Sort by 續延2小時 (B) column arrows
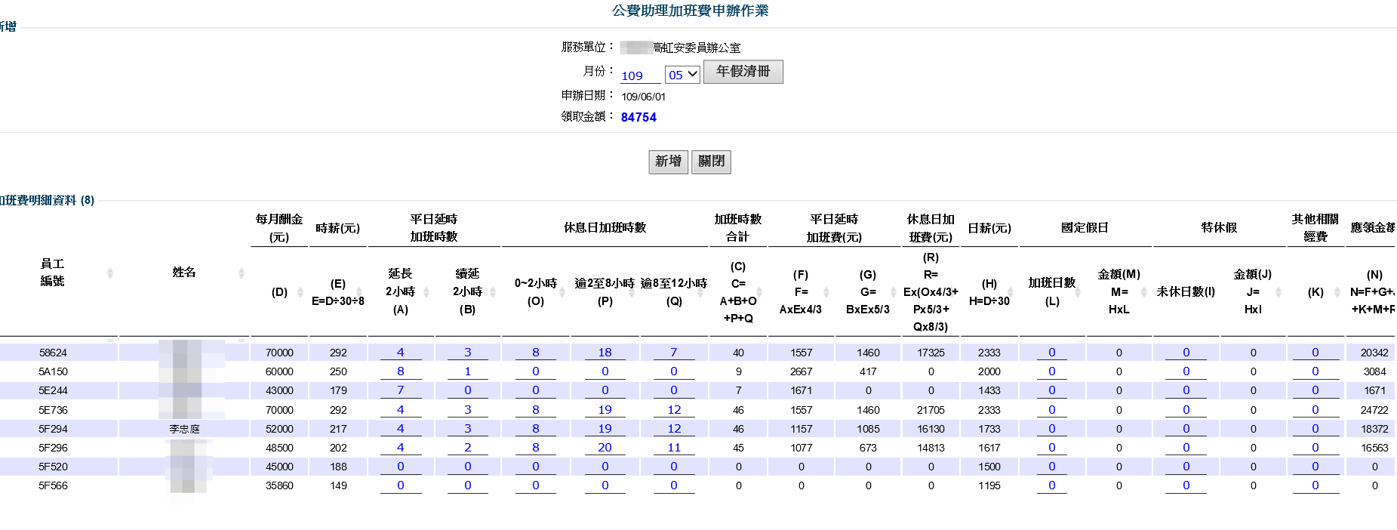 (x=492, y=292)
